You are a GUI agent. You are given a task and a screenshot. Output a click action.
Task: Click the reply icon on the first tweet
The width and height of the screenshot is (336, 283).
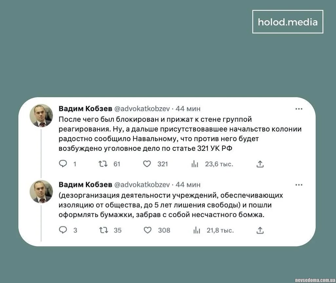pos(63,164)
